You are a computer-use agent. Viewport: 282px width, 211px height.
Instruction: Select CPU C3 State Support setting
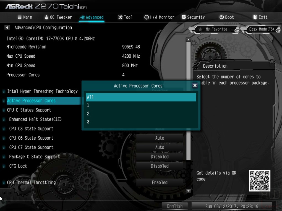point(31,129)
